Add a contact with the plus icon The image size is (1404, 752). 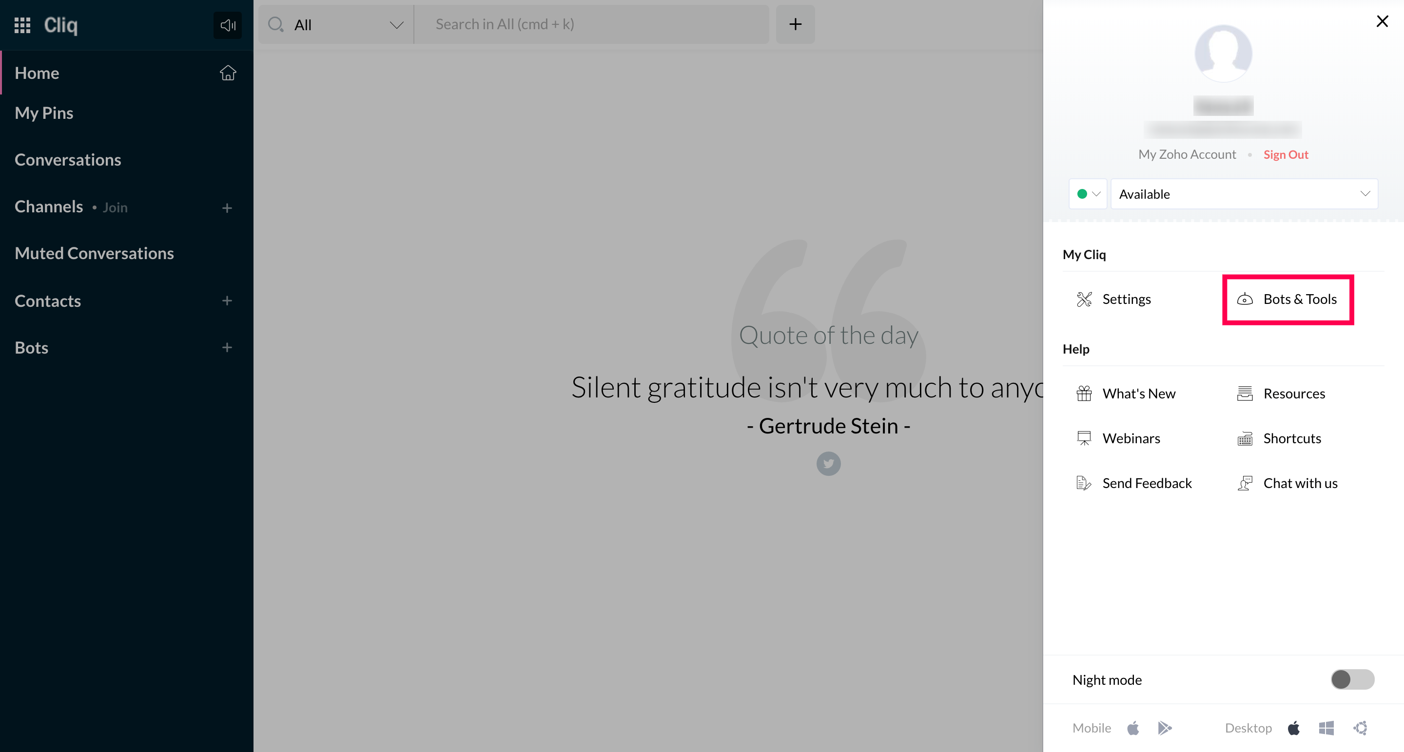(227, 301)
